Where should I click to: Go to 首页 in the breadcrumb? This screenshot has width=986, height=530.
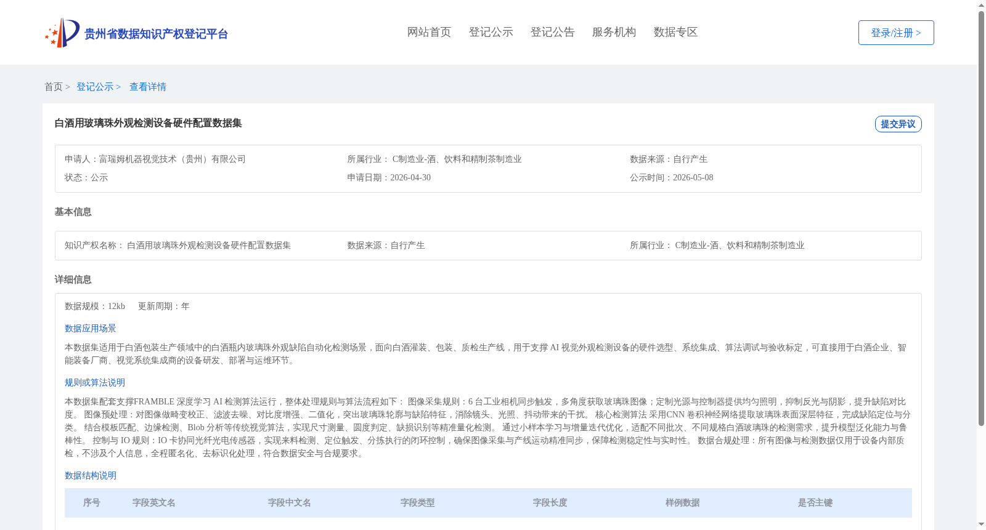(x=54, y=87)
